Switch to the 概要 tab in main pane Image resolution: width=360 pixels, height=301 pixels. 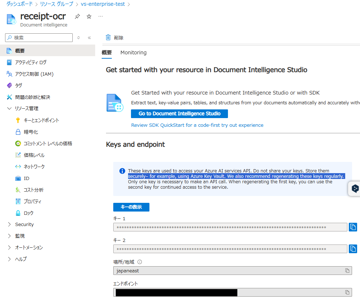[x=106, y=53]
